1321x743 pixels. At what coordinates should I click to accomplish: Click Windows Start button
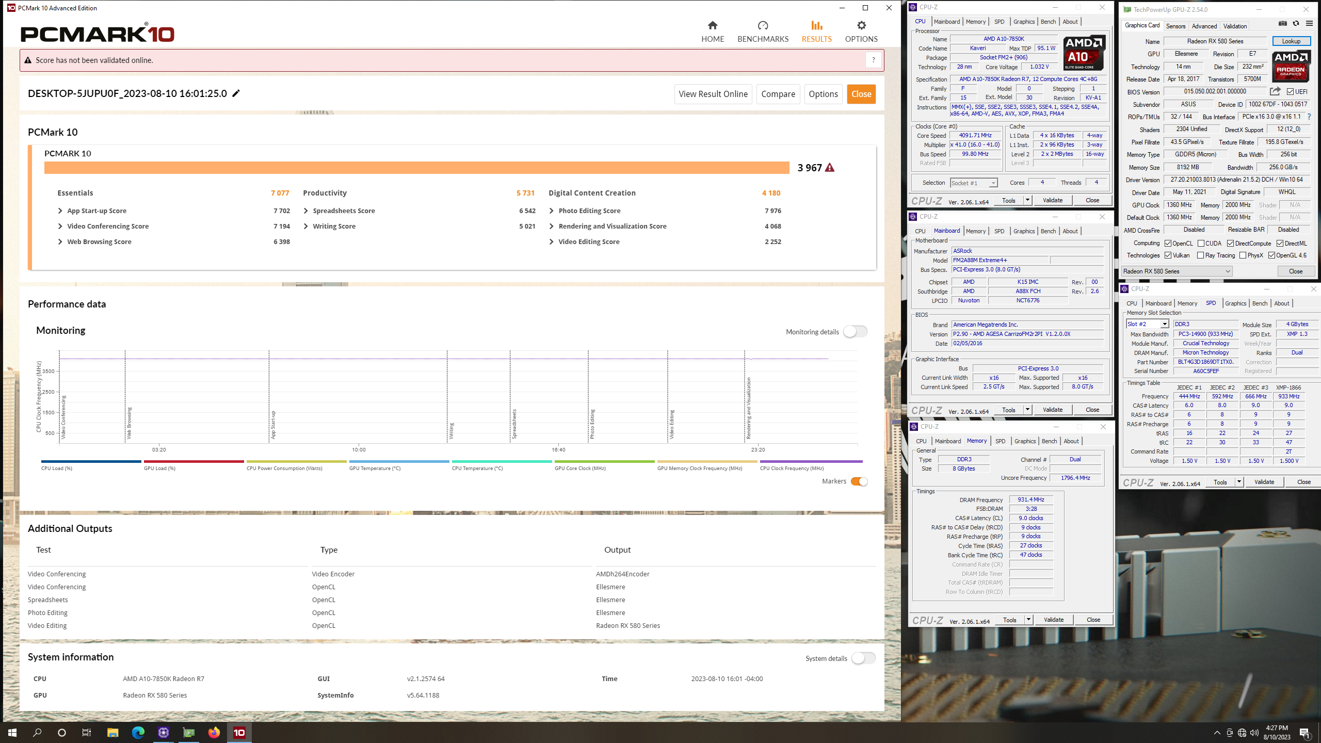click(x=12, y=732)
